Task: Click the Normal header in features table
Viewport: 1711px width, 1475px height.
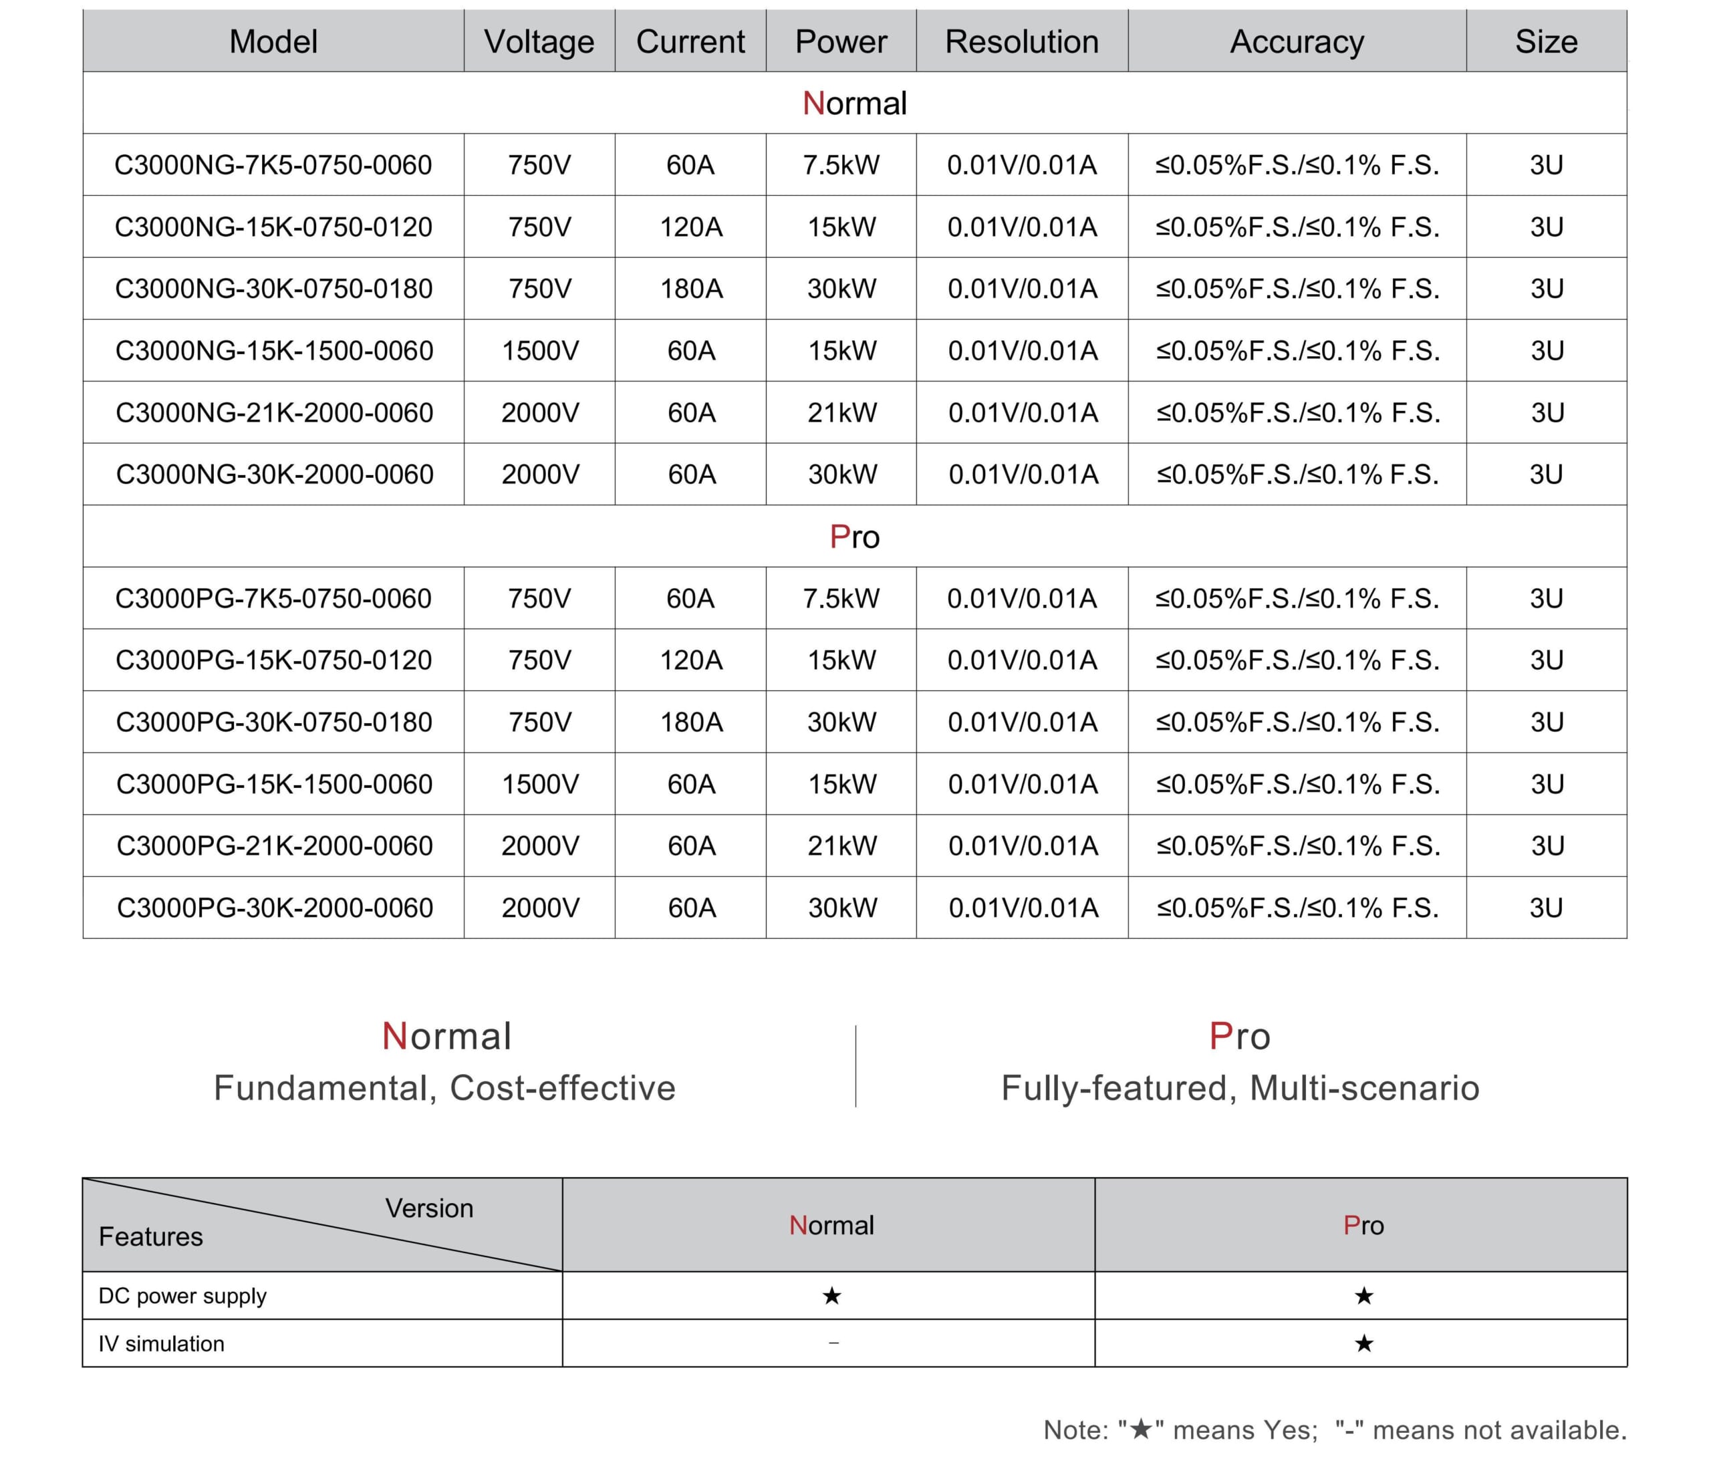Action: pos(831,1226)
